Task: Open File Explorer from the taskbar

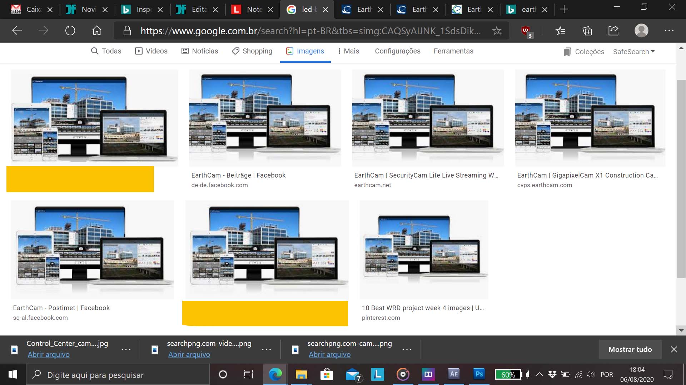Action: tap(301, 375)
